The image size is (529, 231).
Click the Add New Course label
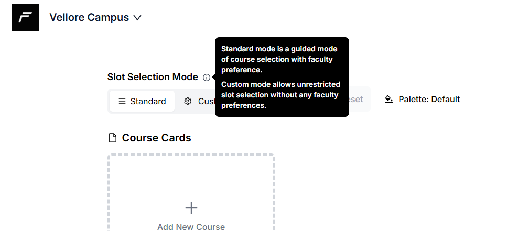click(x=191, y=227)
